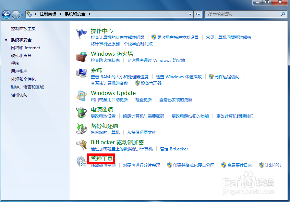This screenshot has height=202, width=290.
Task: Click 查看该计算机的名称 link
Action: click(x=109, y=83)
